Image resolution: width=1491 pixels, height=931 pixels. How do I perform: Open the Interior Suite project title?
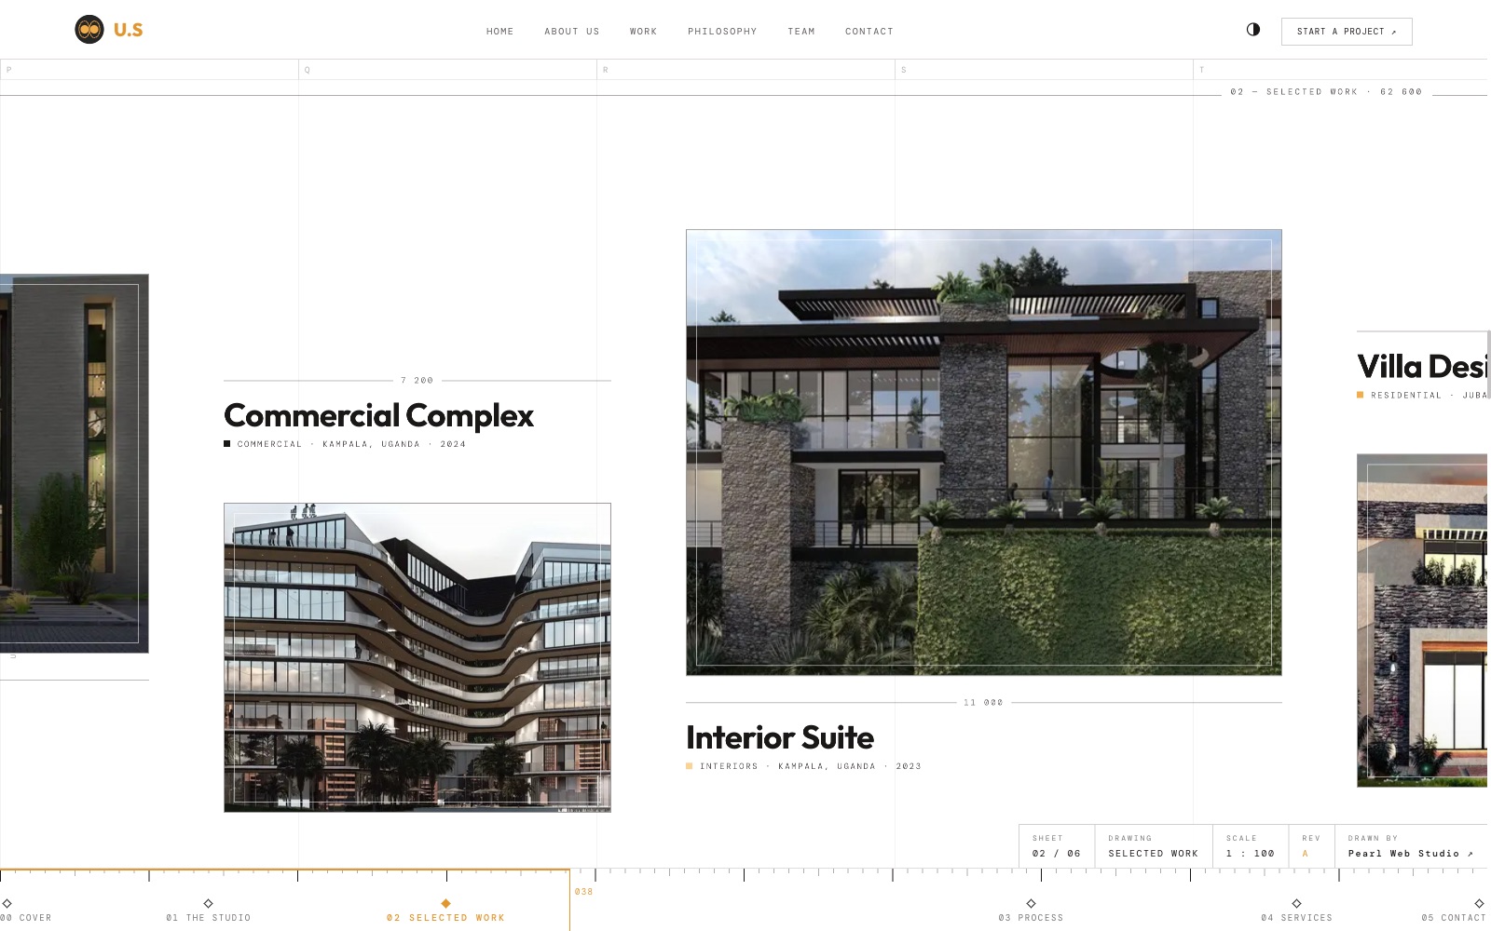point(780,737)
